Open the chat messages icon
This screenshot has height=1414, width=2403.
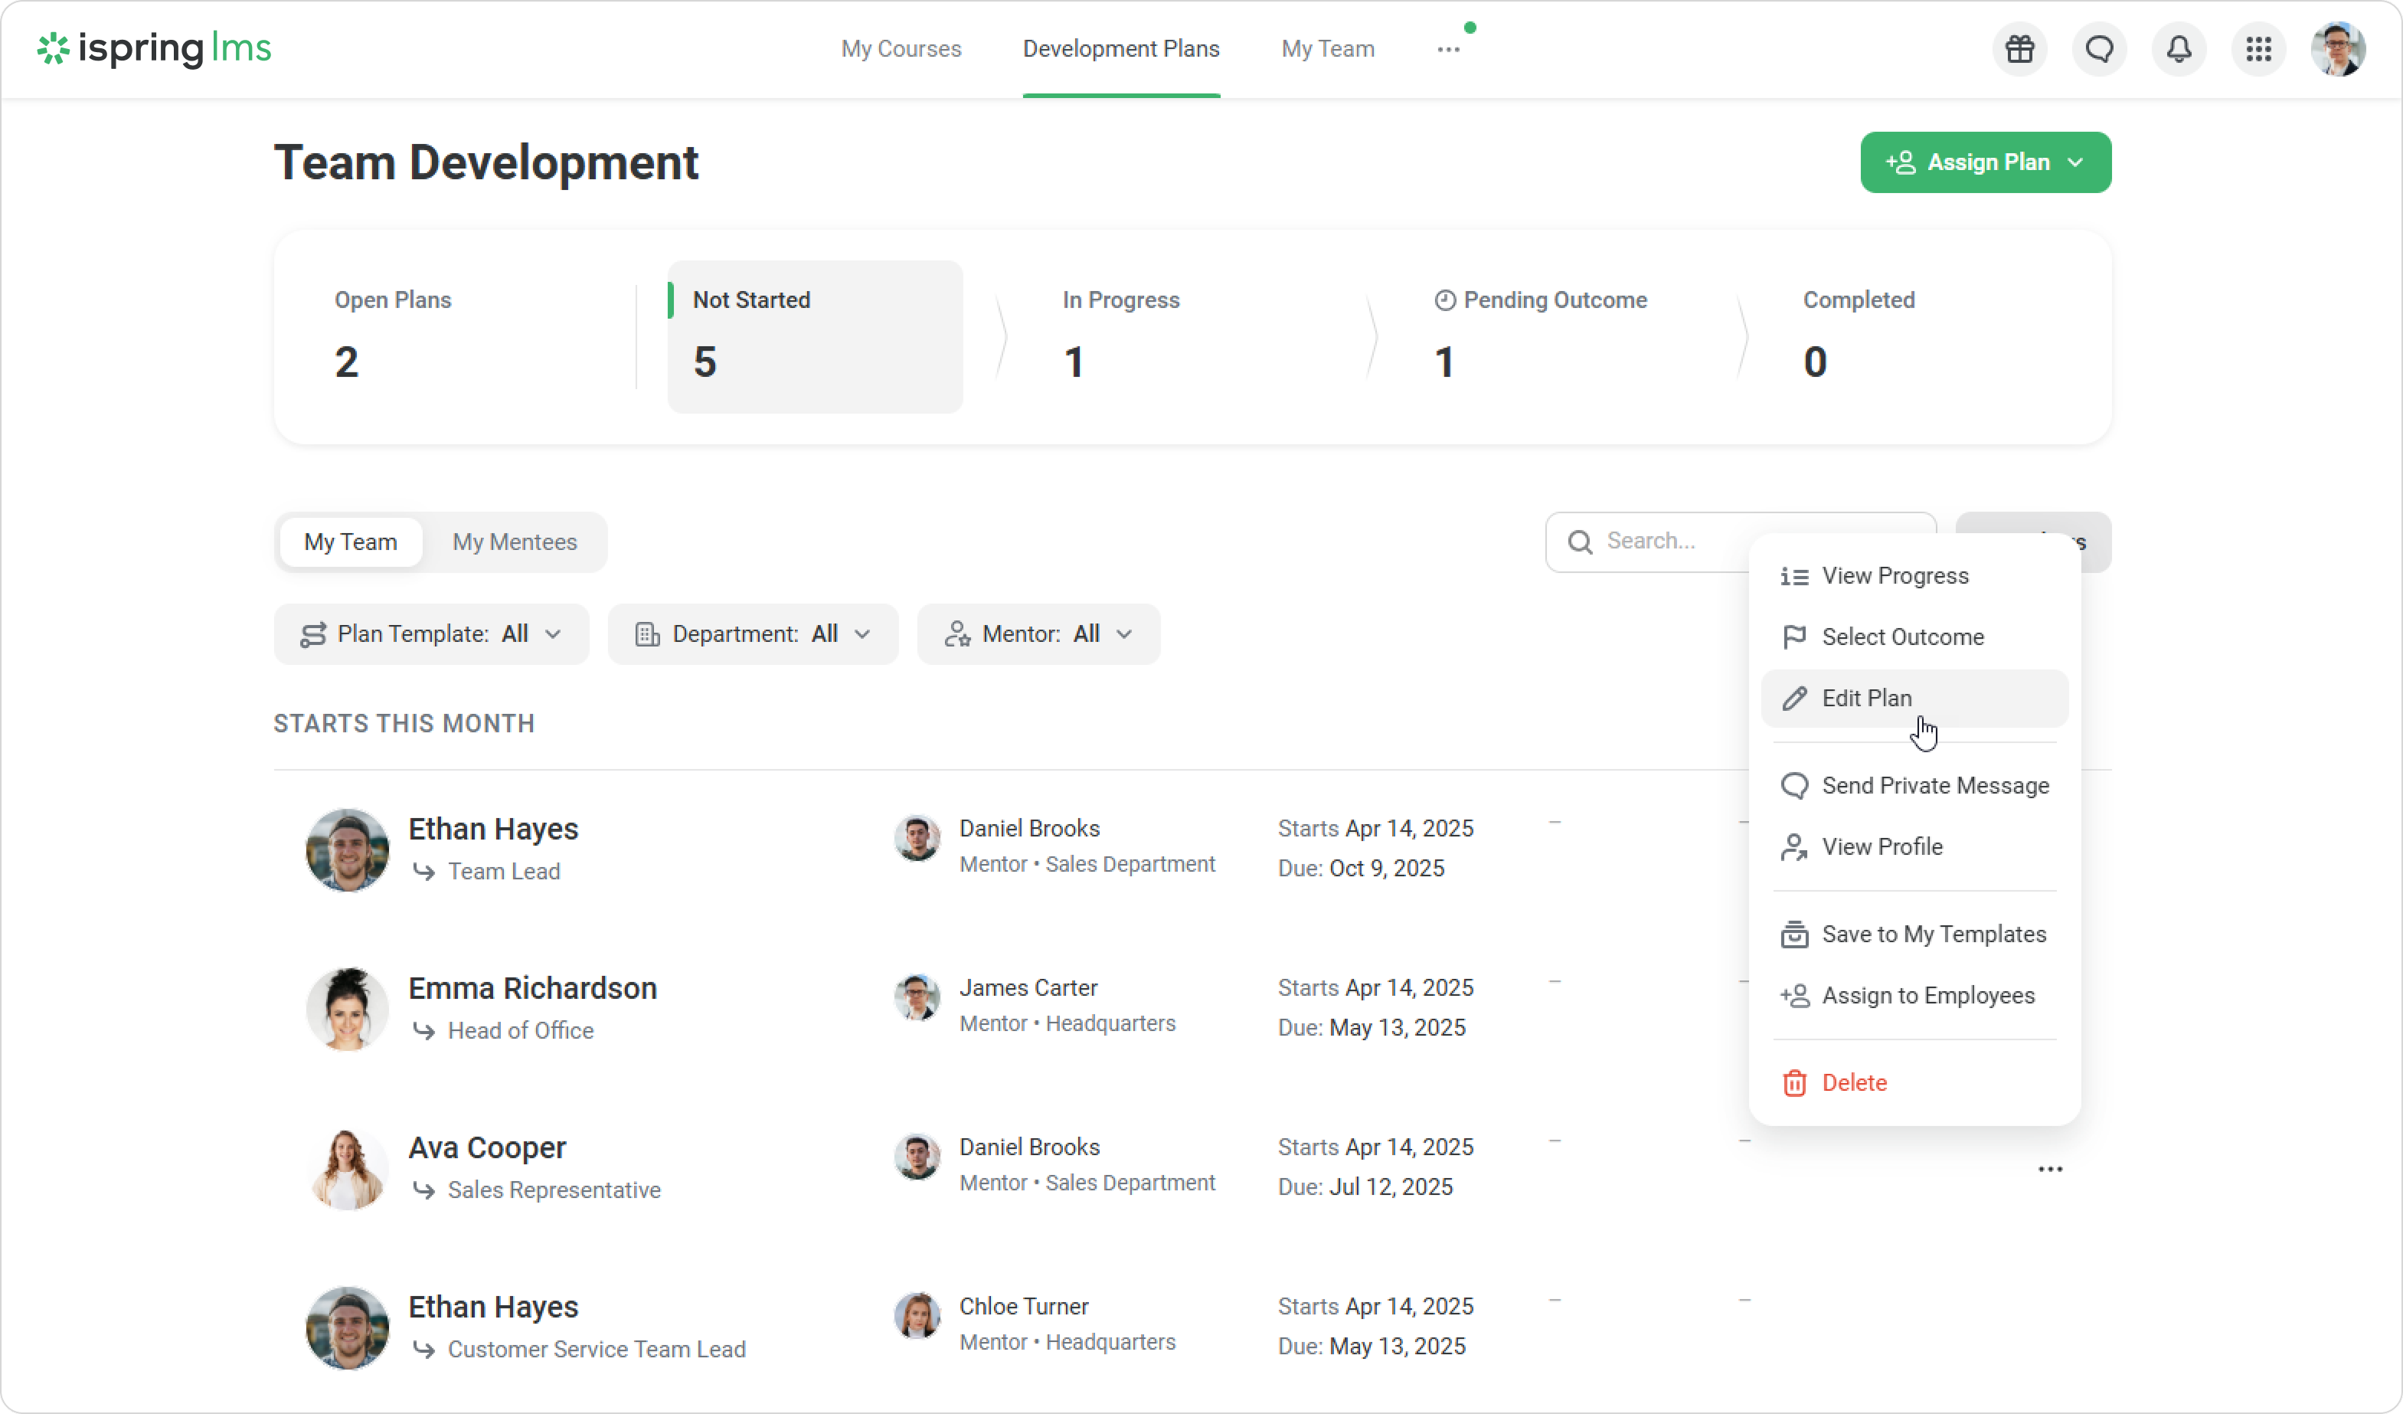(2099, 49)
